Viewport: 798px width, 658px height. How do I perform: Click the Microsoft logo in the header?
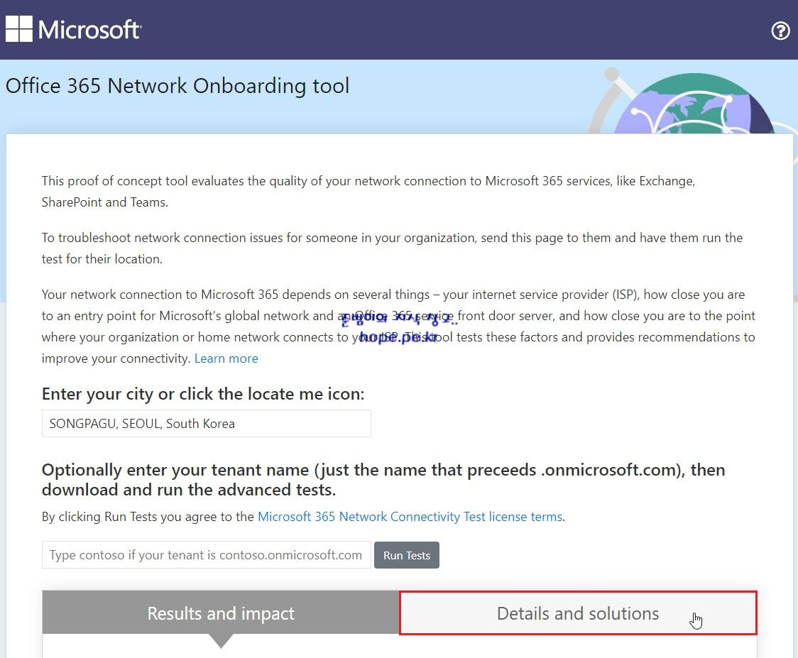pos(73,29)
